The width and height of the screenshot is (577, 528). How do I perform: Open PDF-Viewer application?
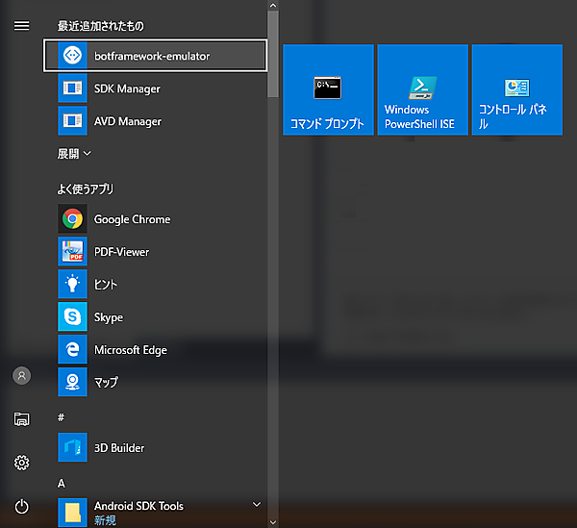coord(120,252)
